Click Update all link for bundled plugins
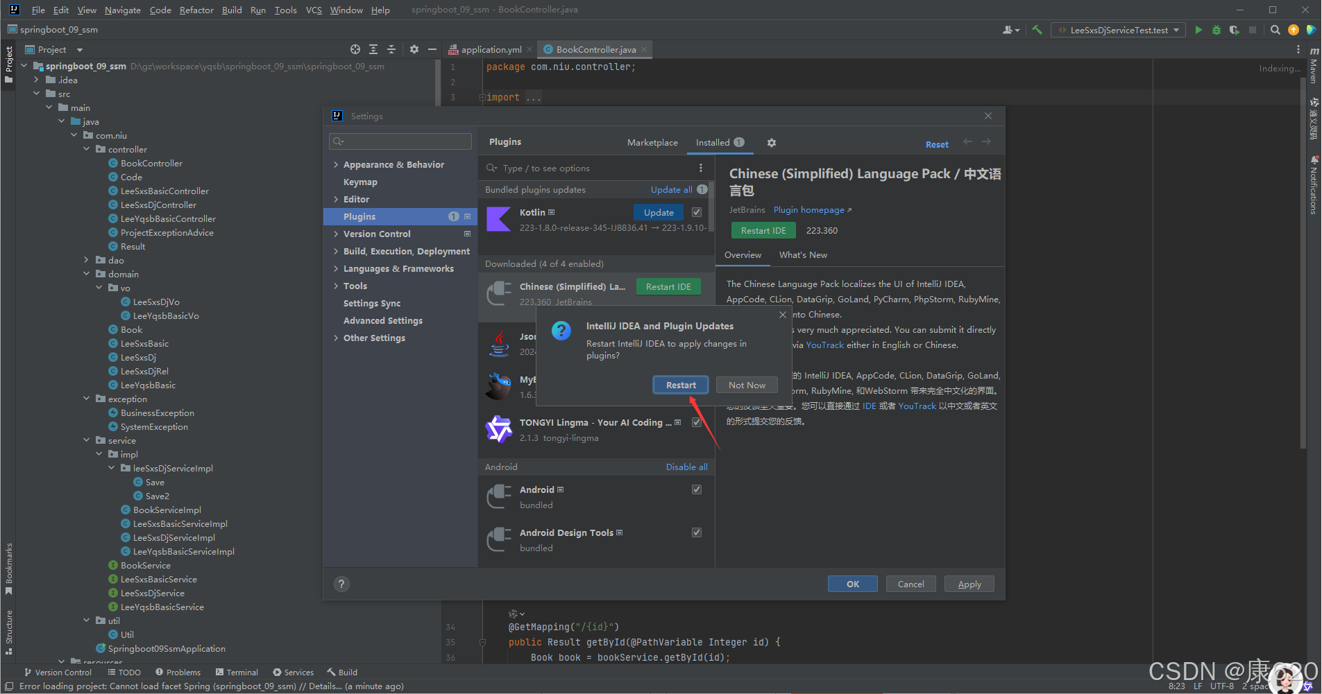Viewport: 1322px width, 694px height. coord(671,189)
